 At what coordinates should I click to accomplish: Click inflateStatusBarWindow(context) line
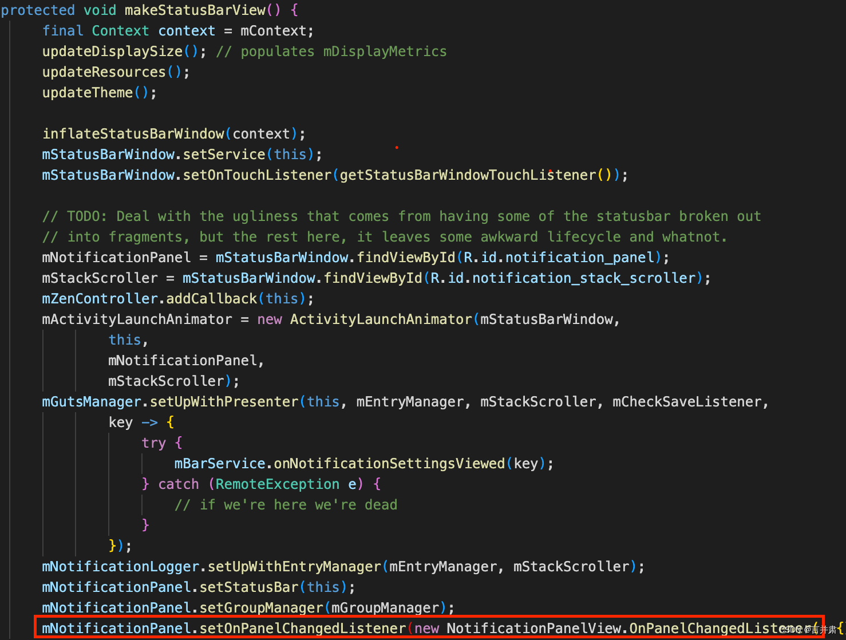(174, 134)
